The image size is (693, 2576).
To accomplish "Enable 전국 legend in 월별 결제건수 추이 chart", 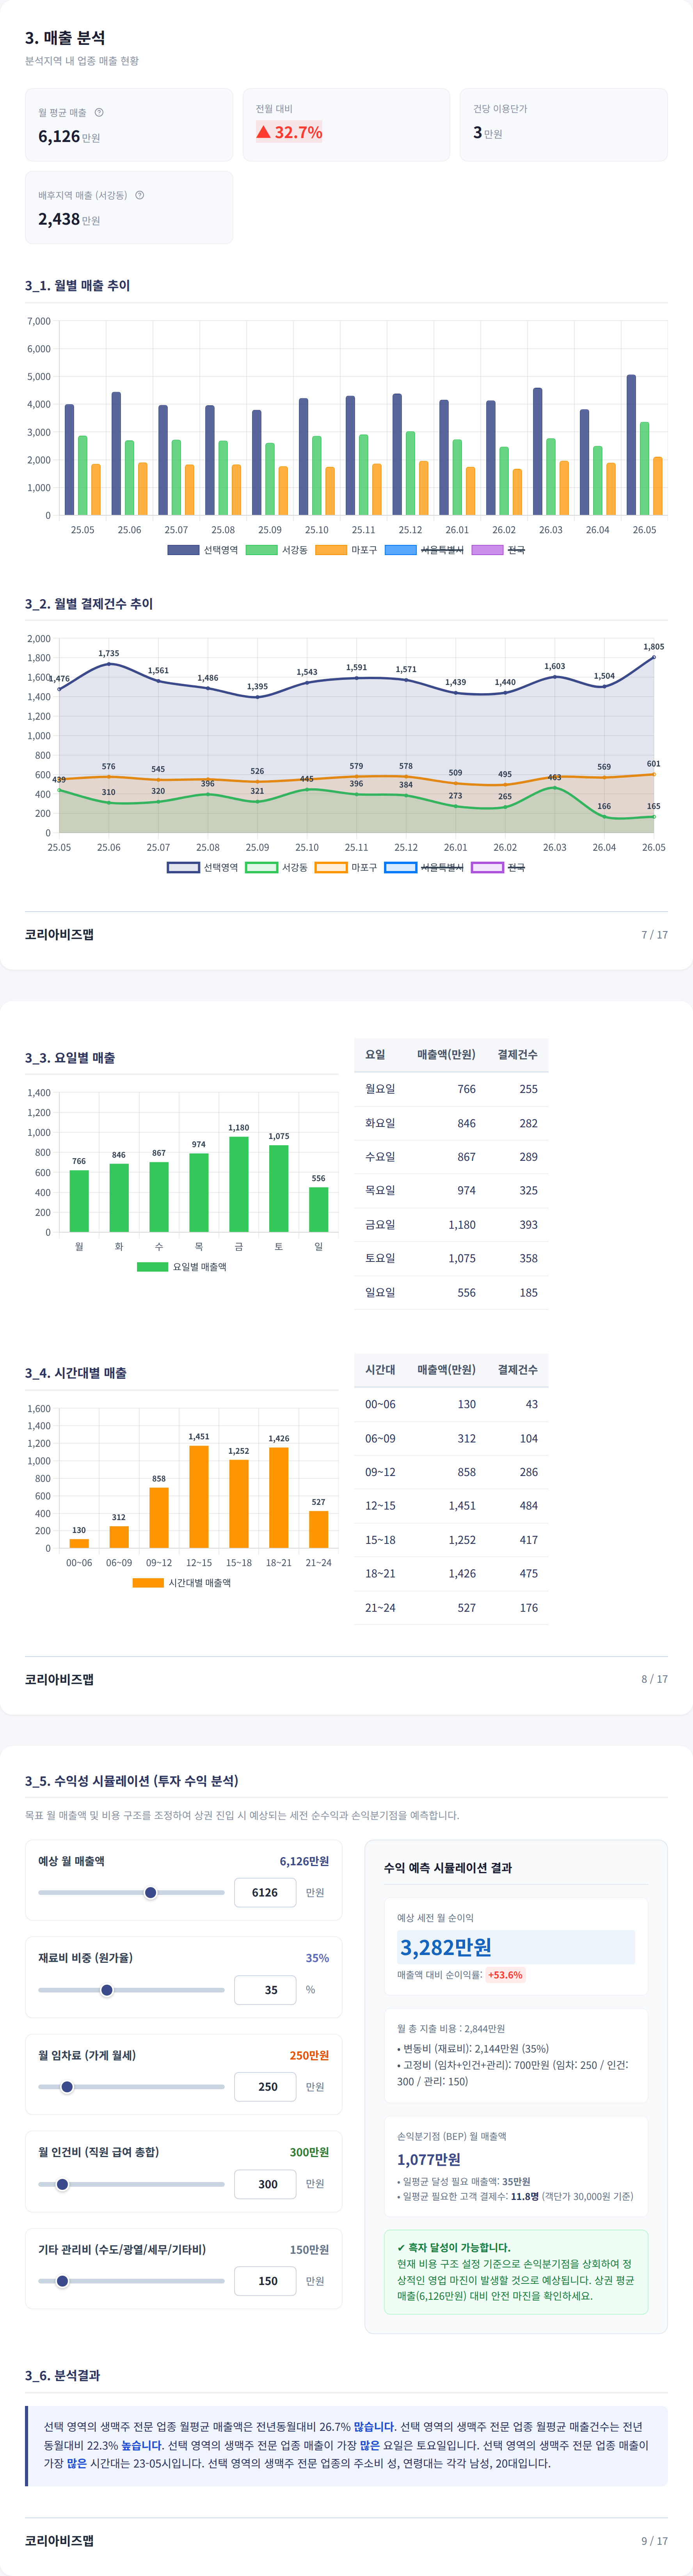I will [498, 867].
